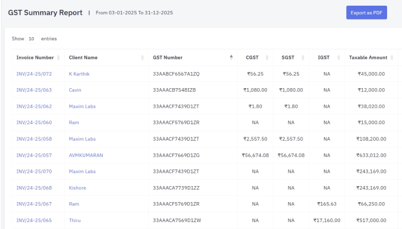The height and width of the screenshot is (229, 402).
Task: Open invoice INV/24-25/057
Action: 34,155
